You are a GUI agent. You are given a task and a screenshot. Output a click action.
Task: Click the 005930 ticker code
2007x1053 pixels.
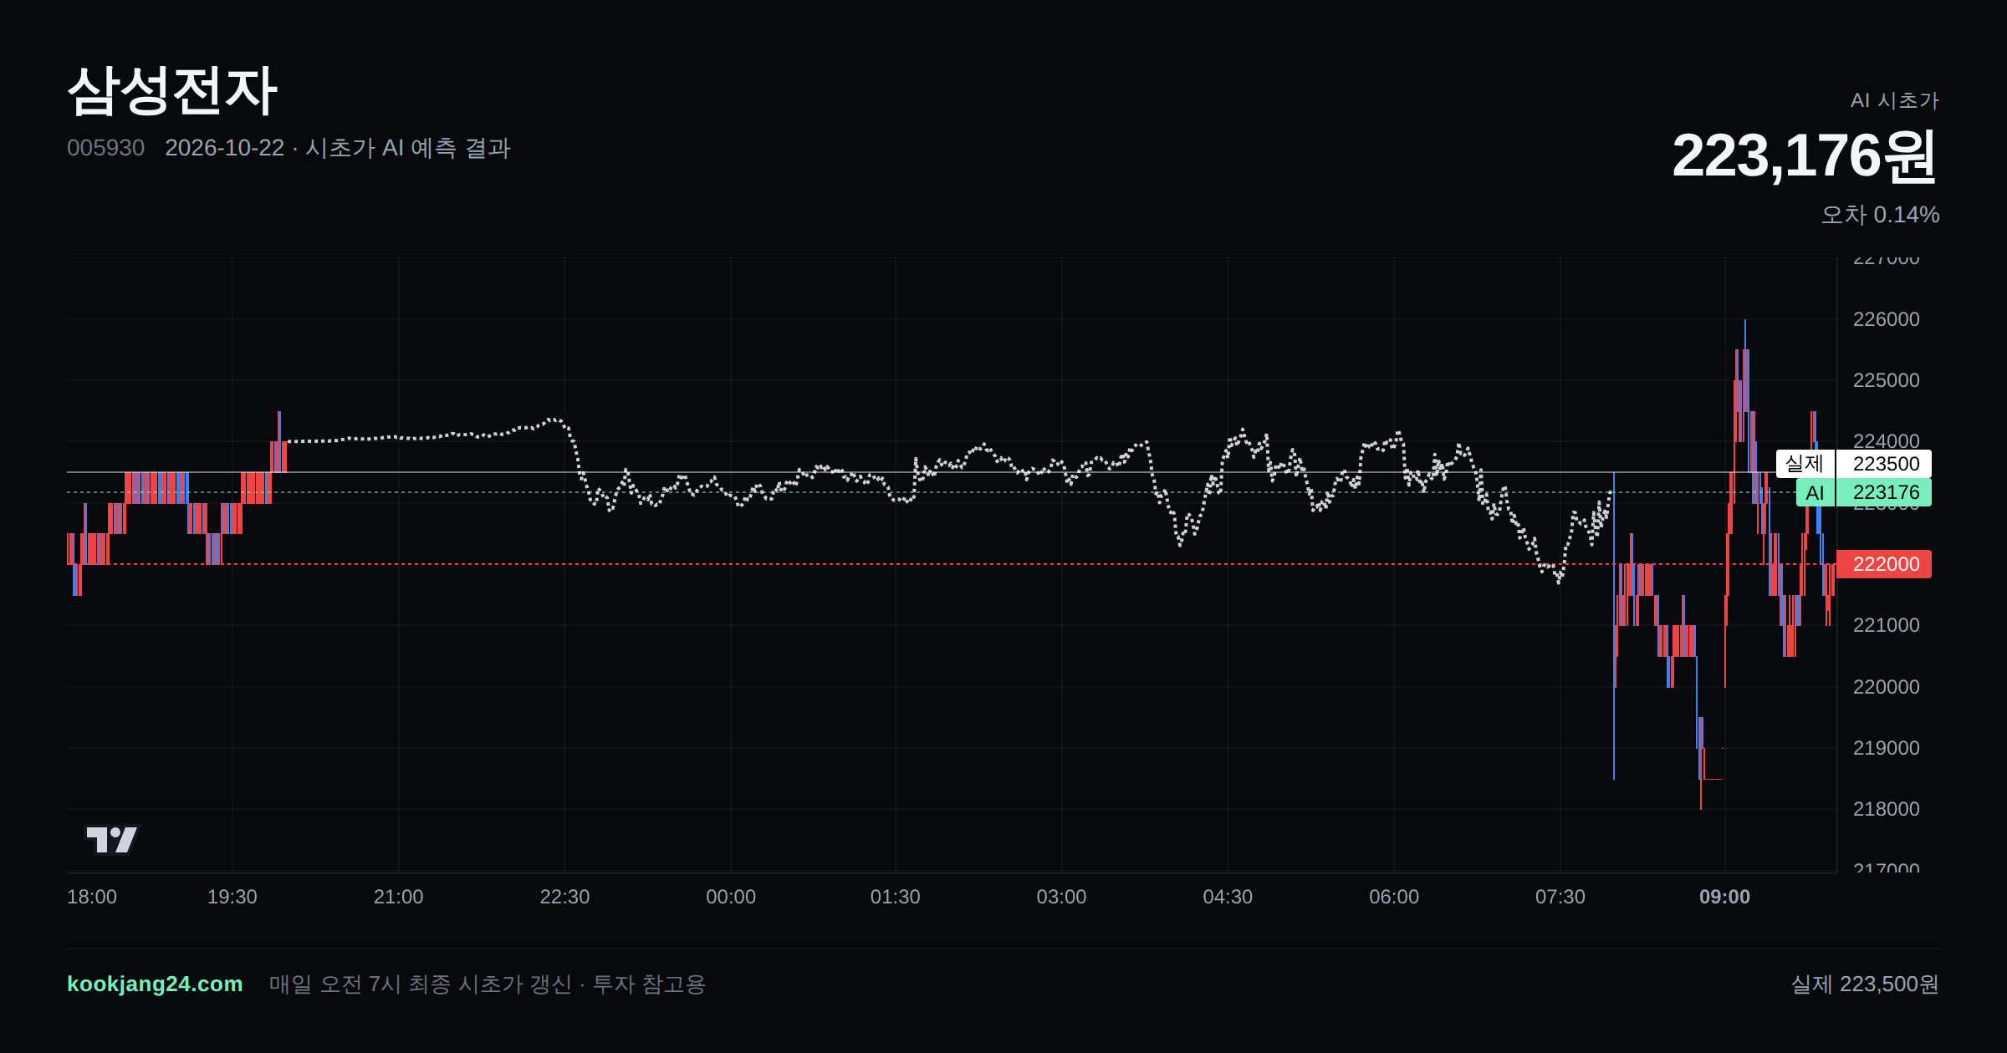[x=105, y=148]
